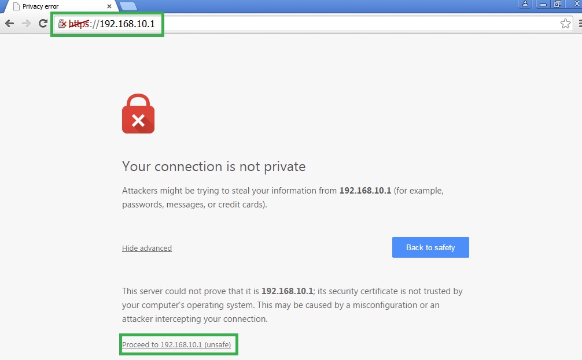Open the broken HTTPS lock security info
The image size is (582, 360).
[62, 24]
